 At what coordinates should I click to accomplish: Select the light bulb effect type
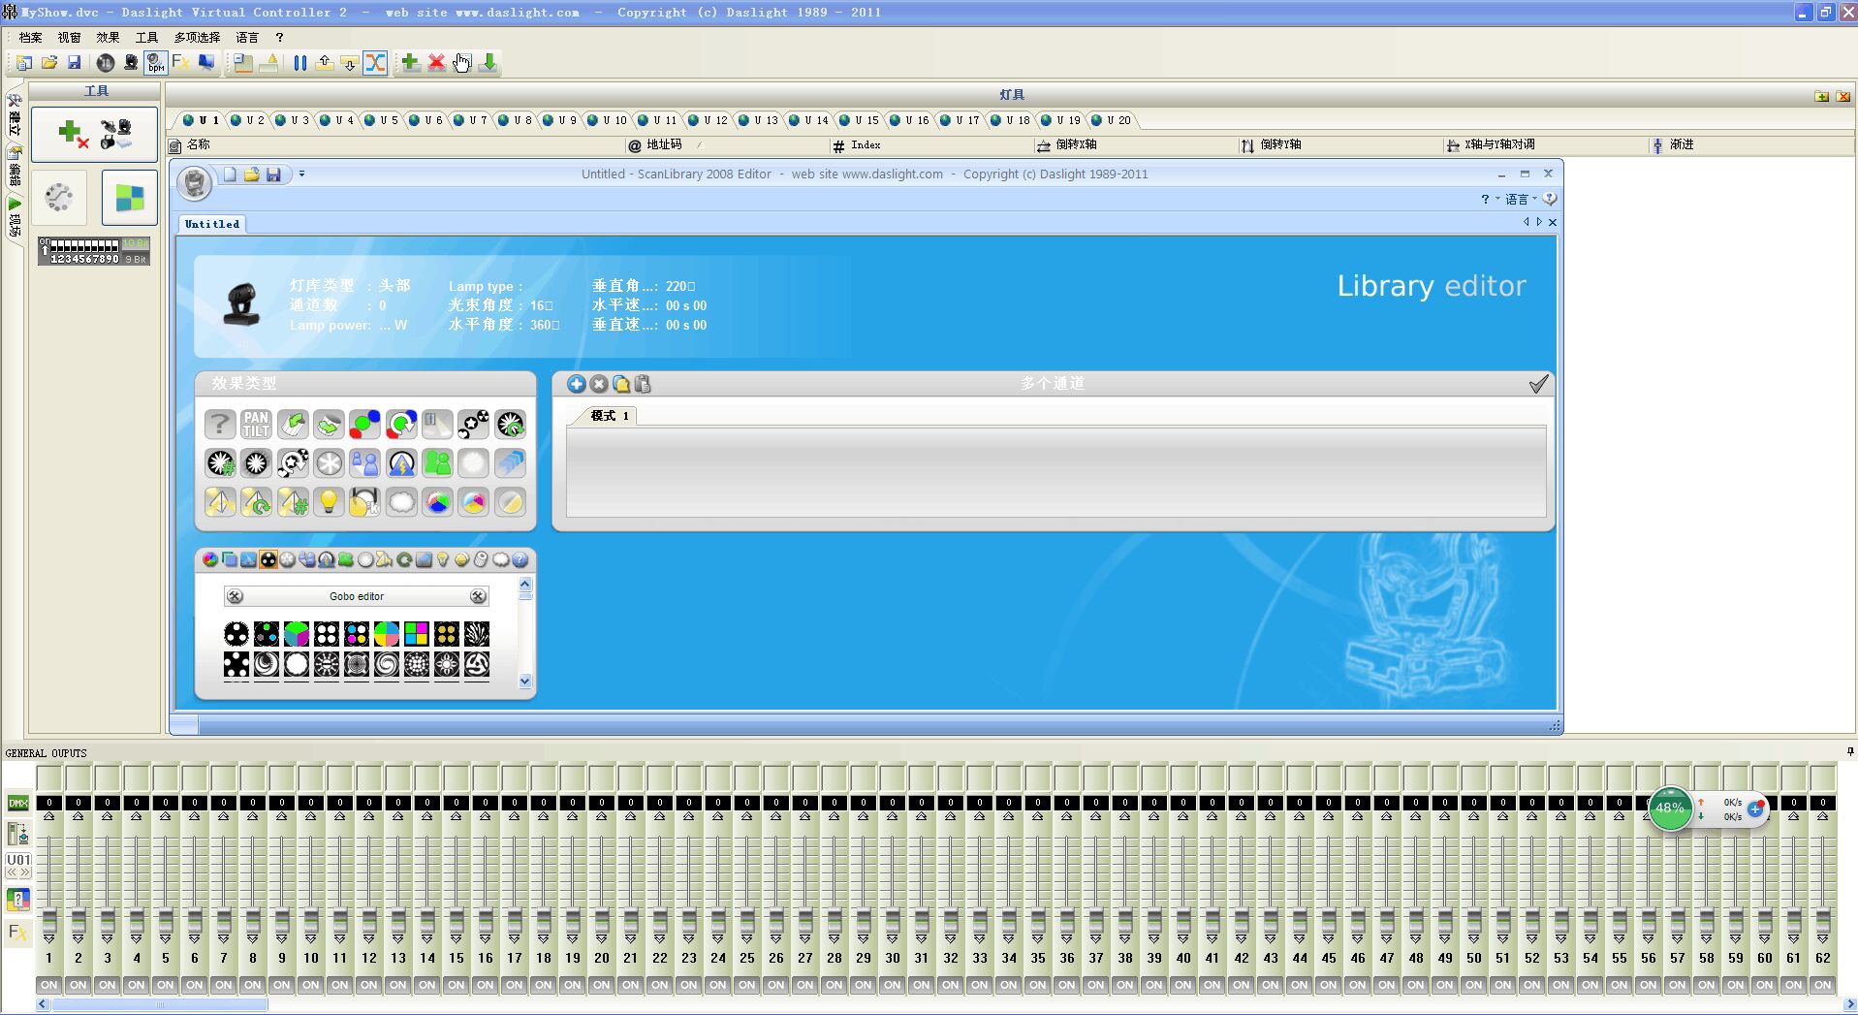pyautogui.click(x=329, y=501)
